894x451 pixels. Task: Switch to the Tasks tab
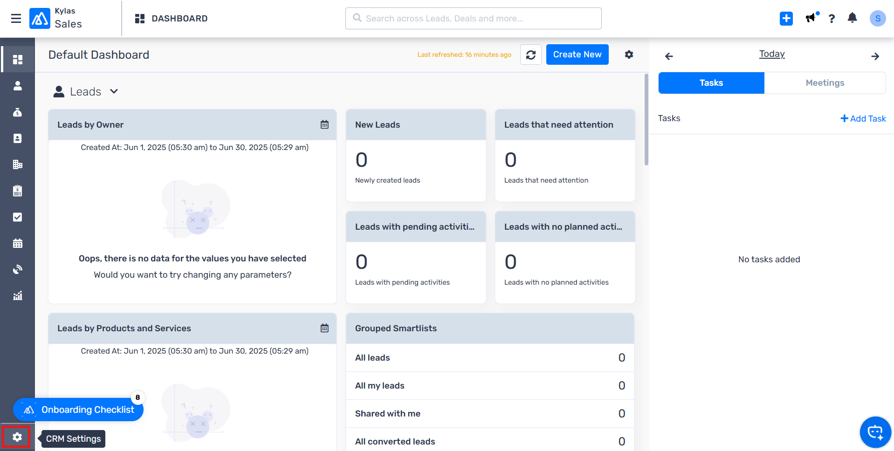point(711,83)
